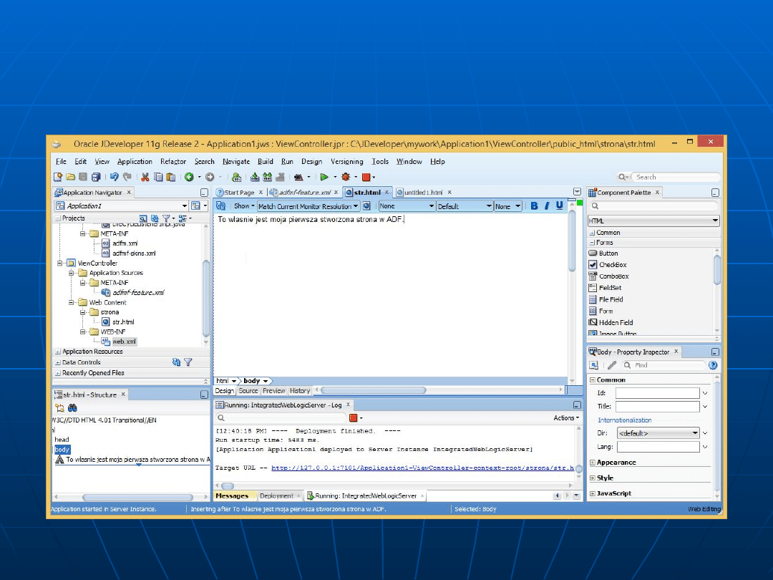Viewport: 773px width, 580px height.
Task: Open the Tools menu
Action: tap(380, 161)
